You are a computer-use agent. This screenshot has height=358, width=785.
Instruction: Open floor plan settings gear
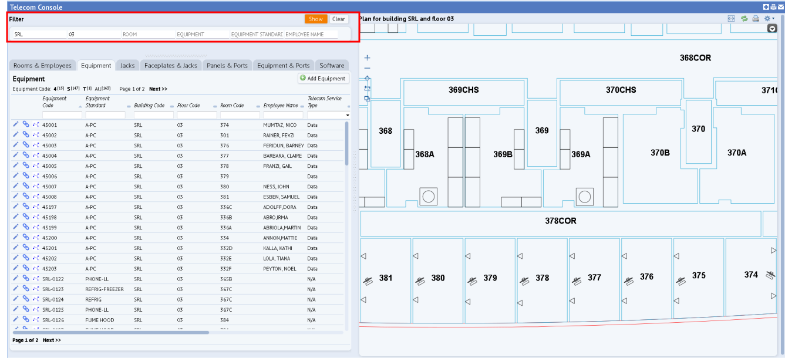tap(767, 18)
